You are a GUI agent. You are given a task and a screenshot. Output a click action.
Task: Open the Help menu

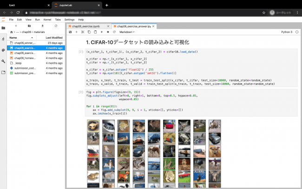click(x=81, y=20)
